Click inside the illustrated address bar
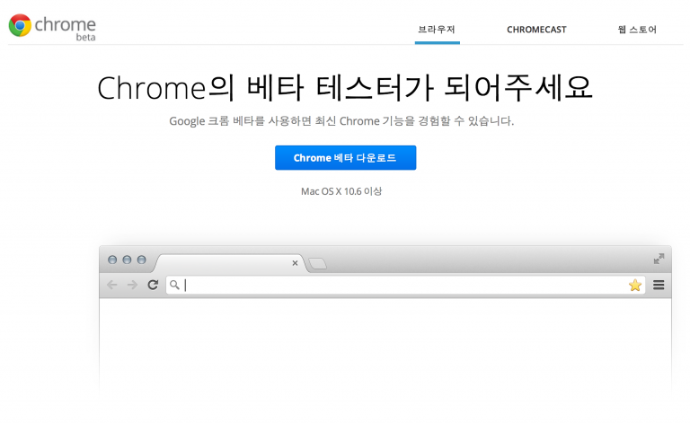This screenshot has height=423, width=690. coord(405,285)
